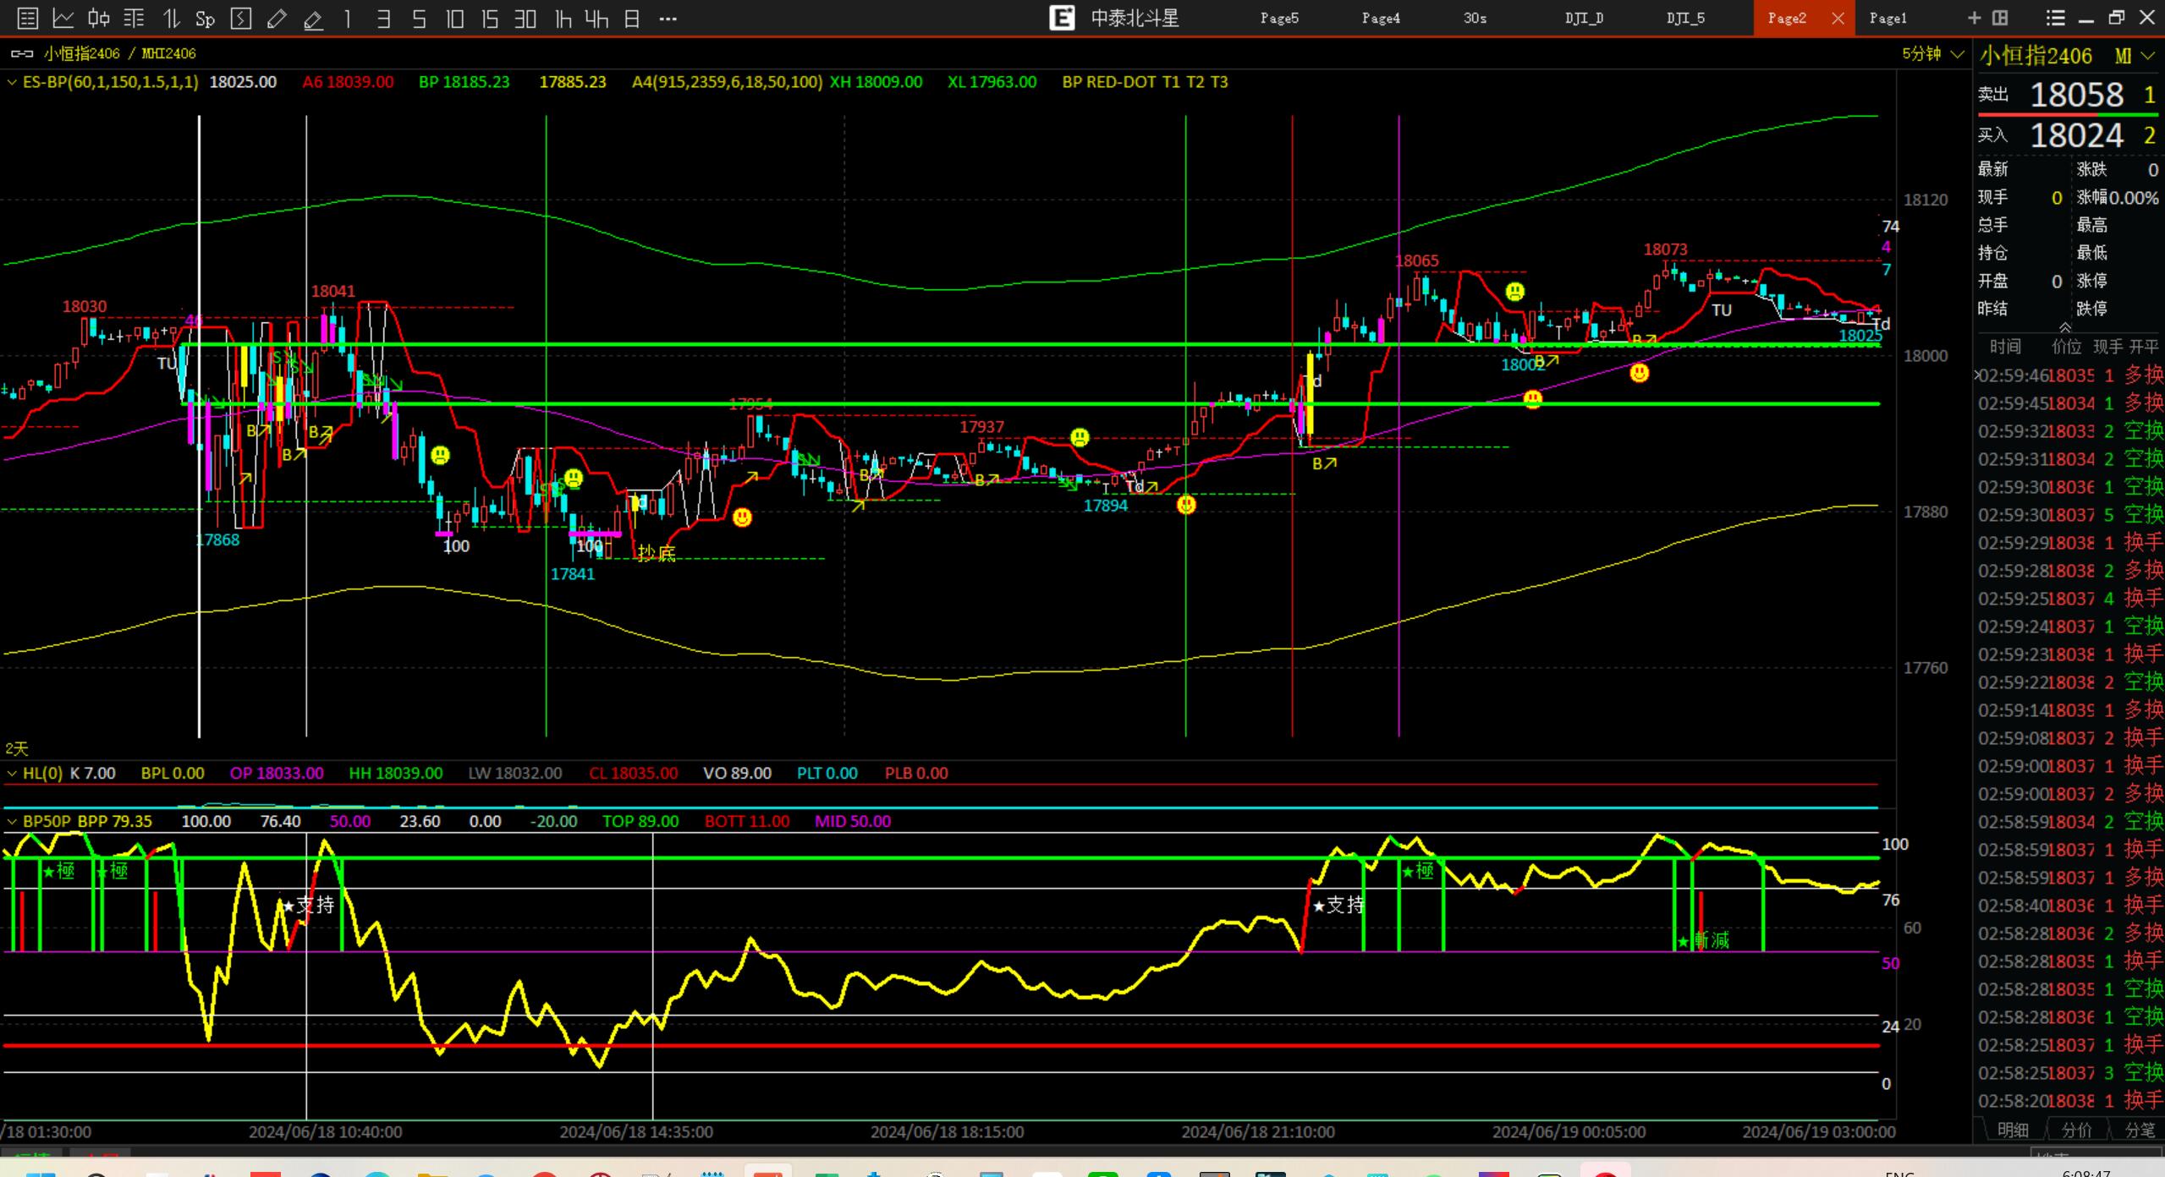
Task: Open the more periods ellipsis menu
Action: [668, 18]
